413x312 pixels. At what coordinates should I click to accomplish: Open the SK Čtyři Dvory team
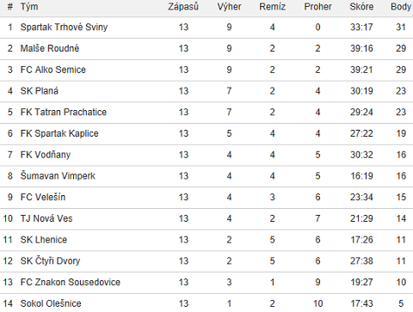click(50, 261)
